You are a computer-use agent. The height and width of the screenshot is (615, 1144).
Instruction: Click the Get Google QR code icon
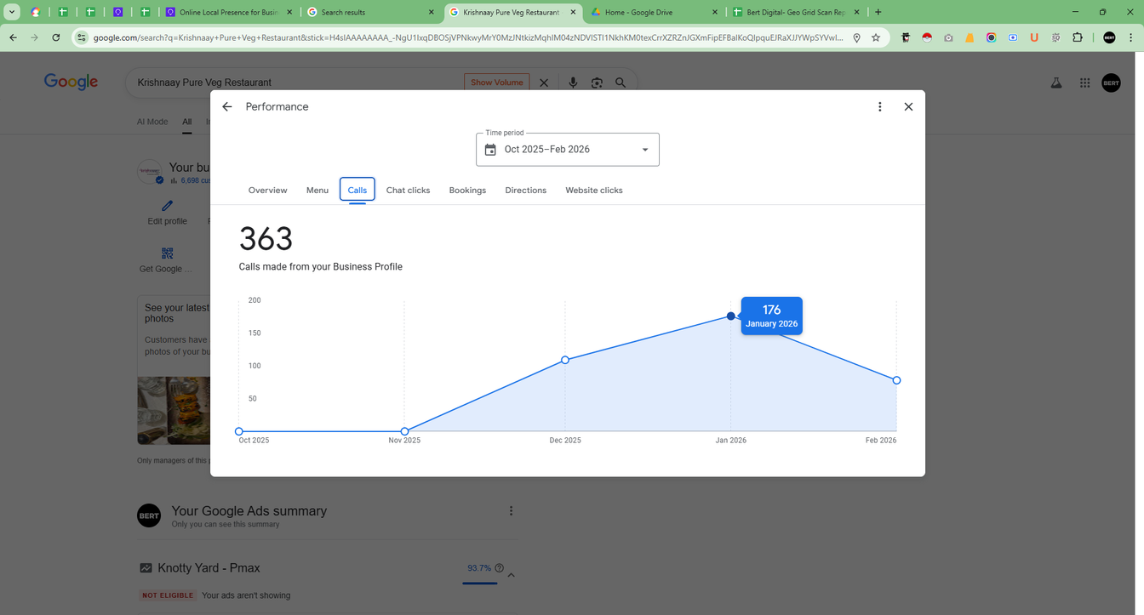tap(167, 253)
